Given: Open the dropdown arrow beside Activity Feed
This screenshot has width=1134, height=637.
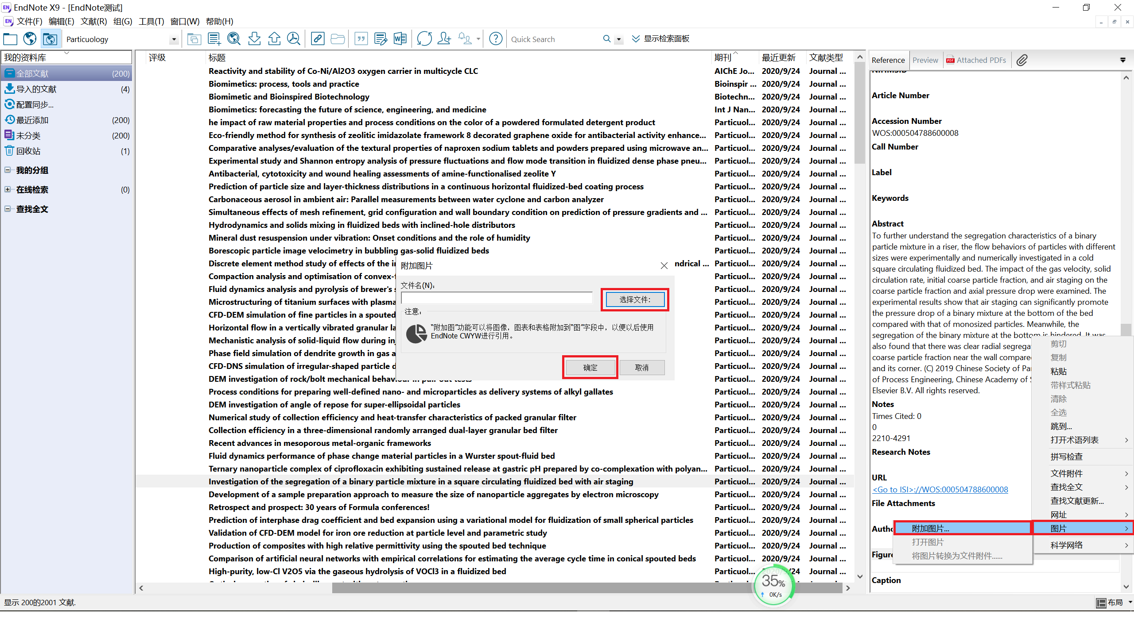Looking at the screenshot, I should pyautogui.click(x=478, y=39).
